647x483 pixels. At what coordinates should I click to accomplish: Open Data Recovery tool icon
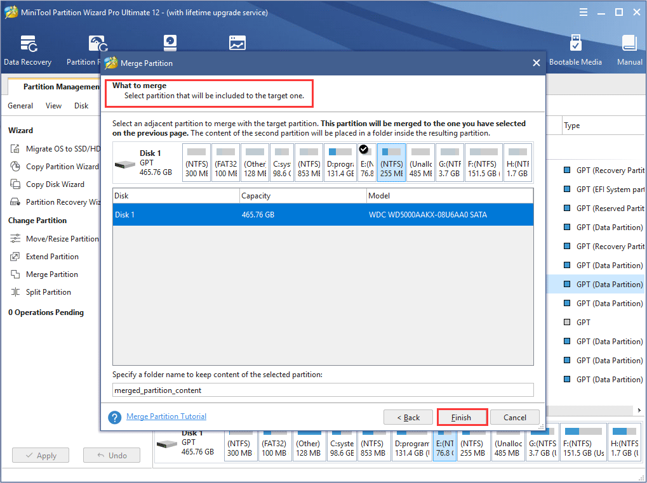(29, 44)
